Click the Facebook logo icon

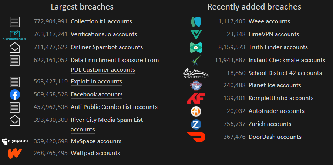15,94
